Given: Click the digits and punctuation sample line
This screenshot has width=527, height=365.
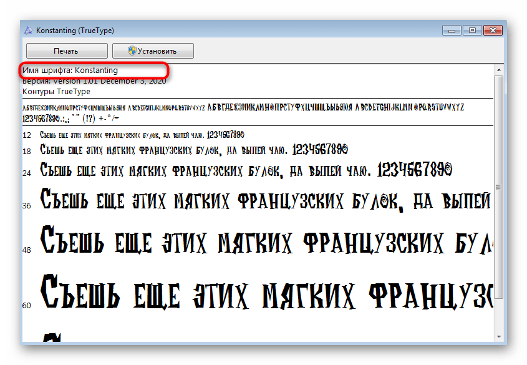Looking at the screenshot, I should point(70,119).
